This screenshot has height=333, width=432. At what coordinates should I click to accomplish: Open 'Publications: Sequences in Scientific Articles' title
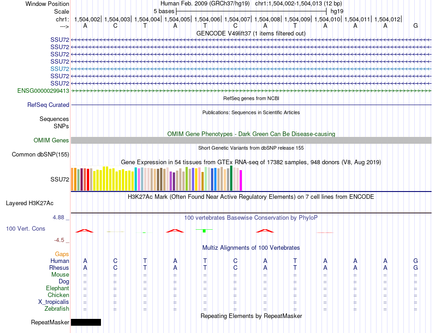[x=251, y=112]
